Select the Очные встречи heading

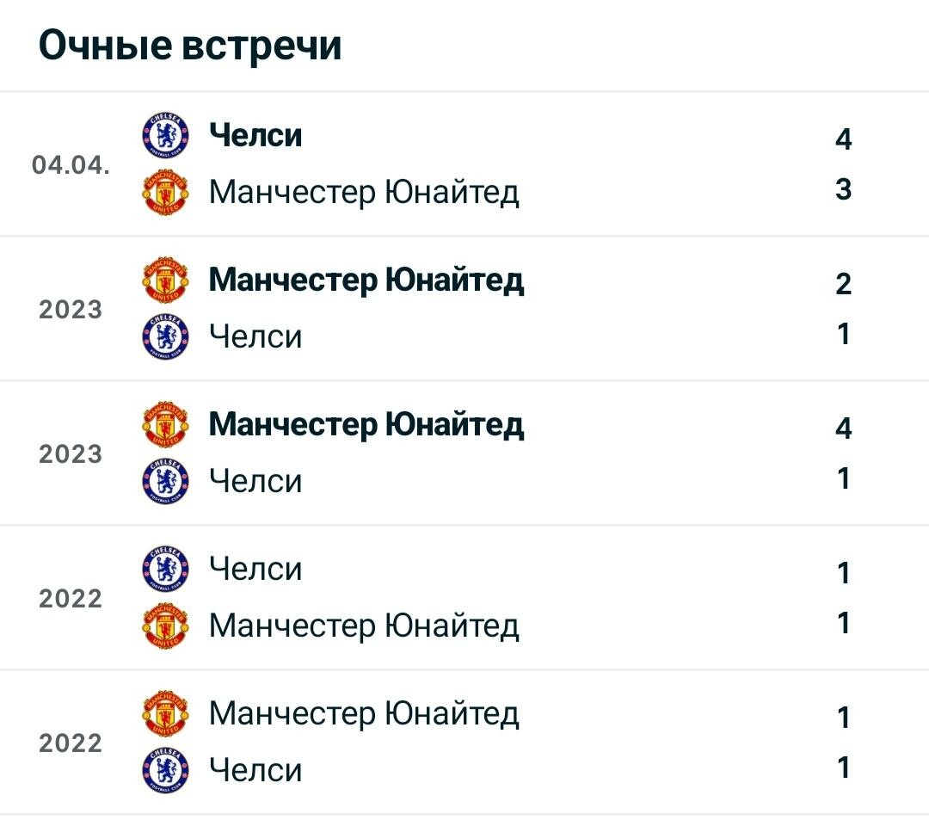pos(190,45)
